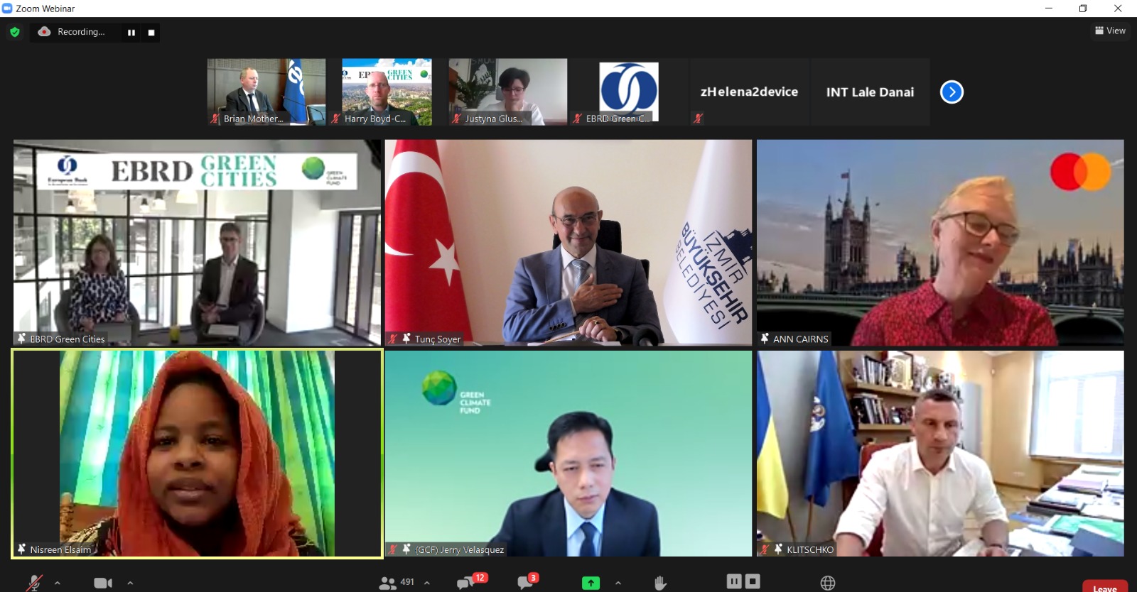Pause the cloud recording at top
This screenshot has height=592, width=1137.
131,33
